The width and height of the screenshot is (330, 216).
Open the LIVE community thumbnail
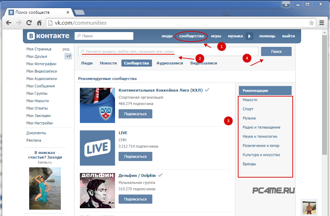[97, 148]
